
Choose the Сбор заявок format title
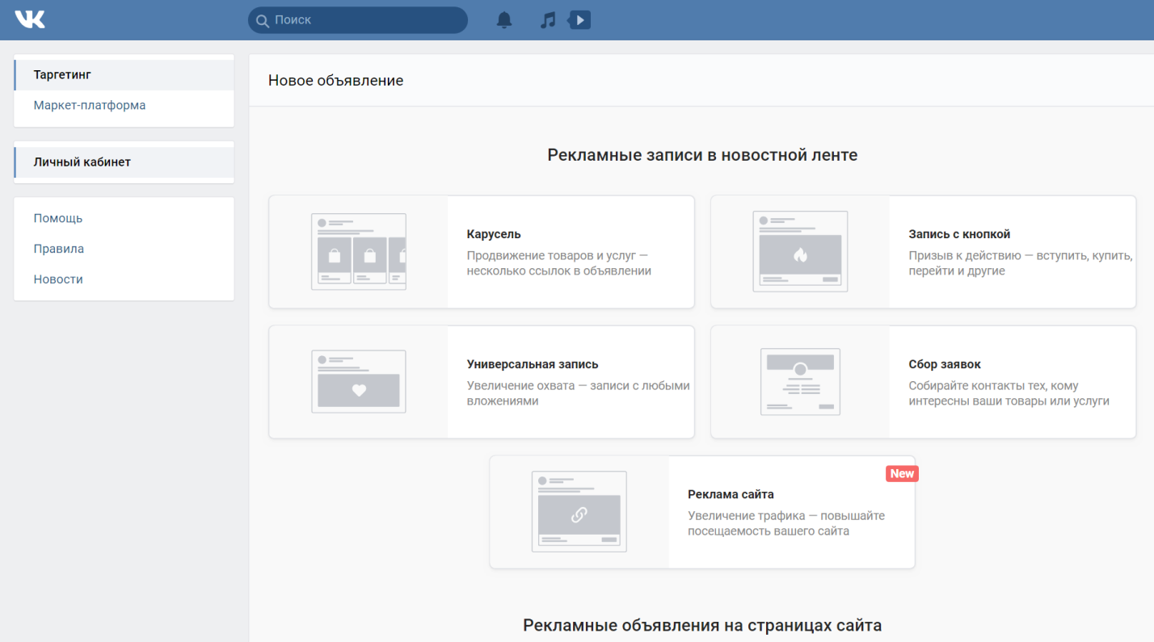coord(945,364)
